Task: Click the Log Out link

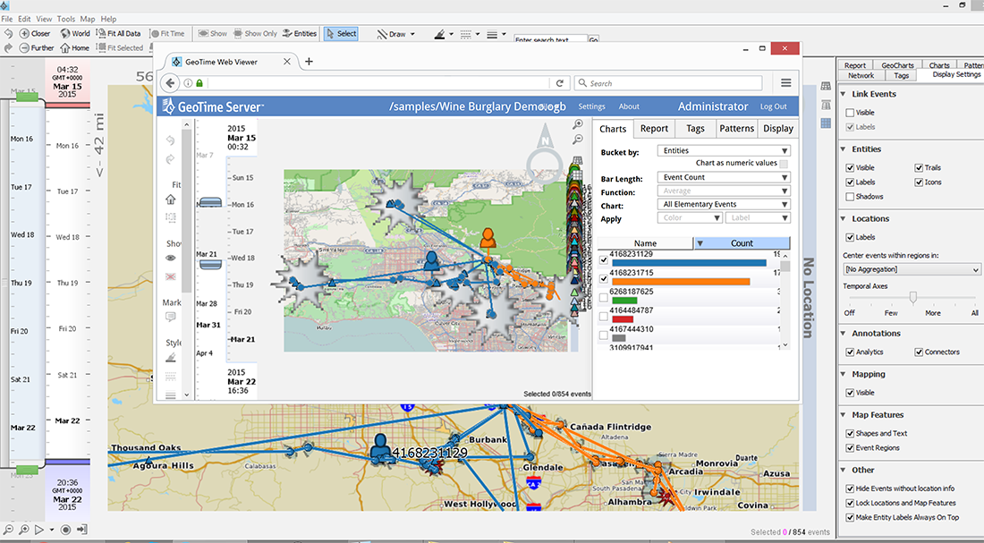Action: 773,106
